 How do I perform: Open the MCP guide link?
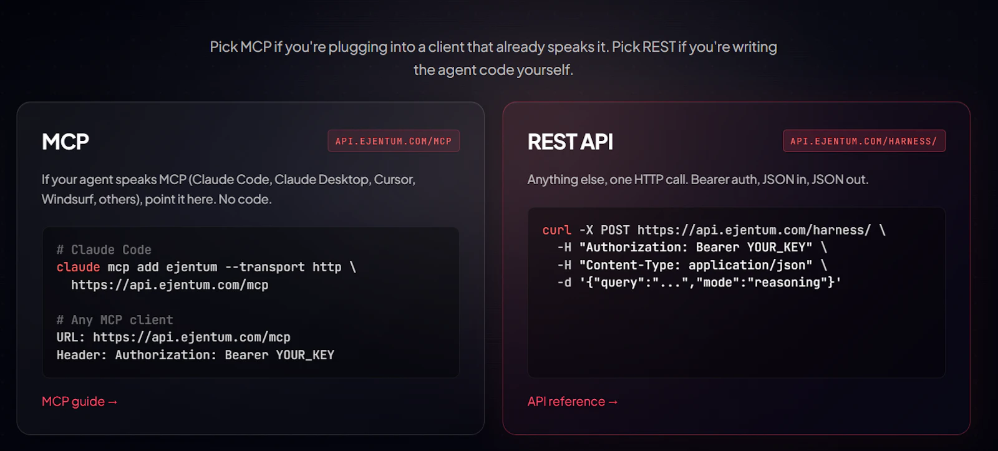click(79, 402)
